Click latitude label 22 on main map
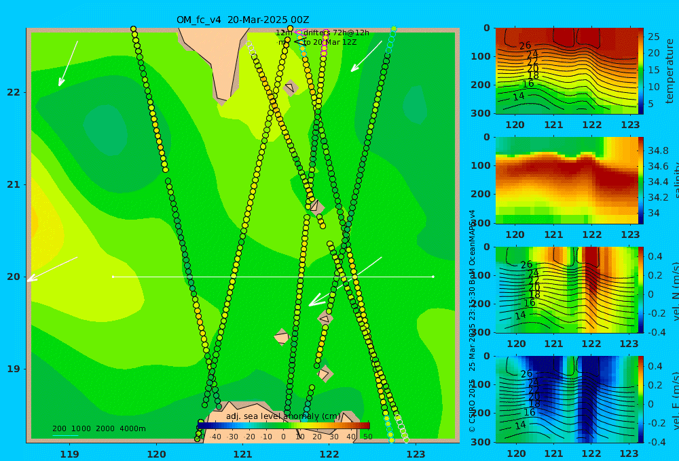679x461 pixels. pyautogui.click(x=14, y=92)
